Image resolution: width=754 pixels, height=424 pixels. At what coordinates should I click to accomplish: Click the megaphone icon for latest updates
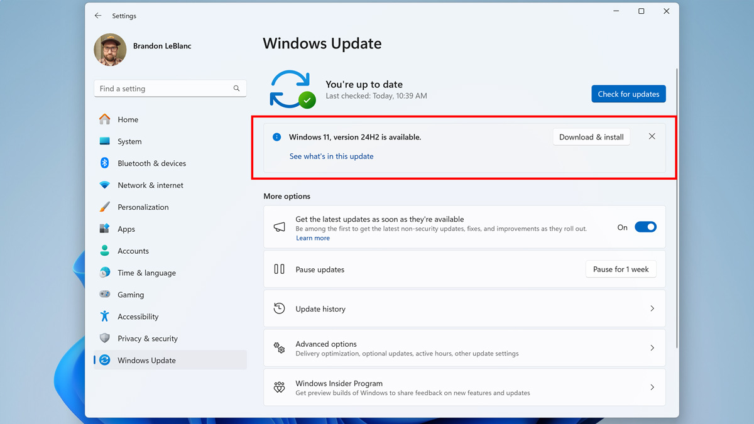pyautogui.click(x=280, y=227)
